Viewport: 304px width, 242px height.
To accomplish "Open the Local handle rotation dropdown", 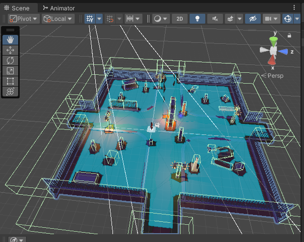I will click(58, 19).
